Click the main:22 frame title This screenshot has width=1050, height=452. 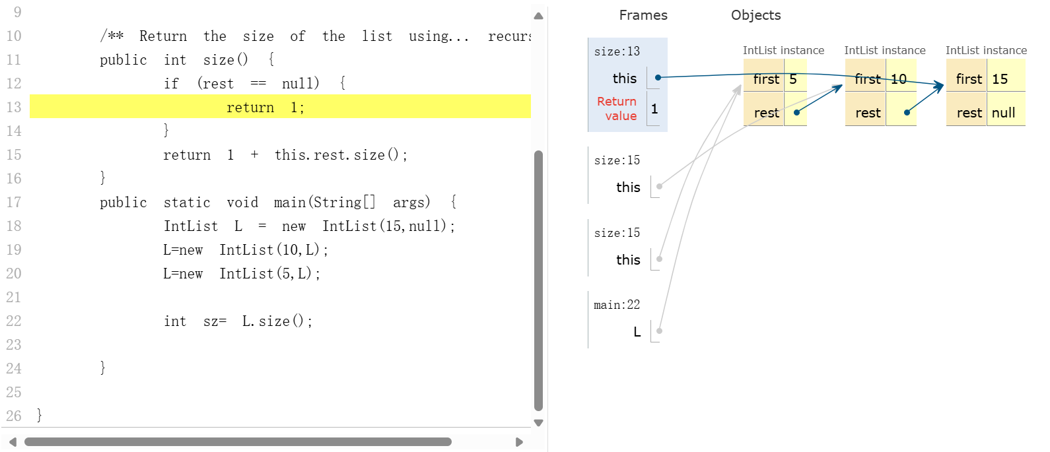(617, 305)
